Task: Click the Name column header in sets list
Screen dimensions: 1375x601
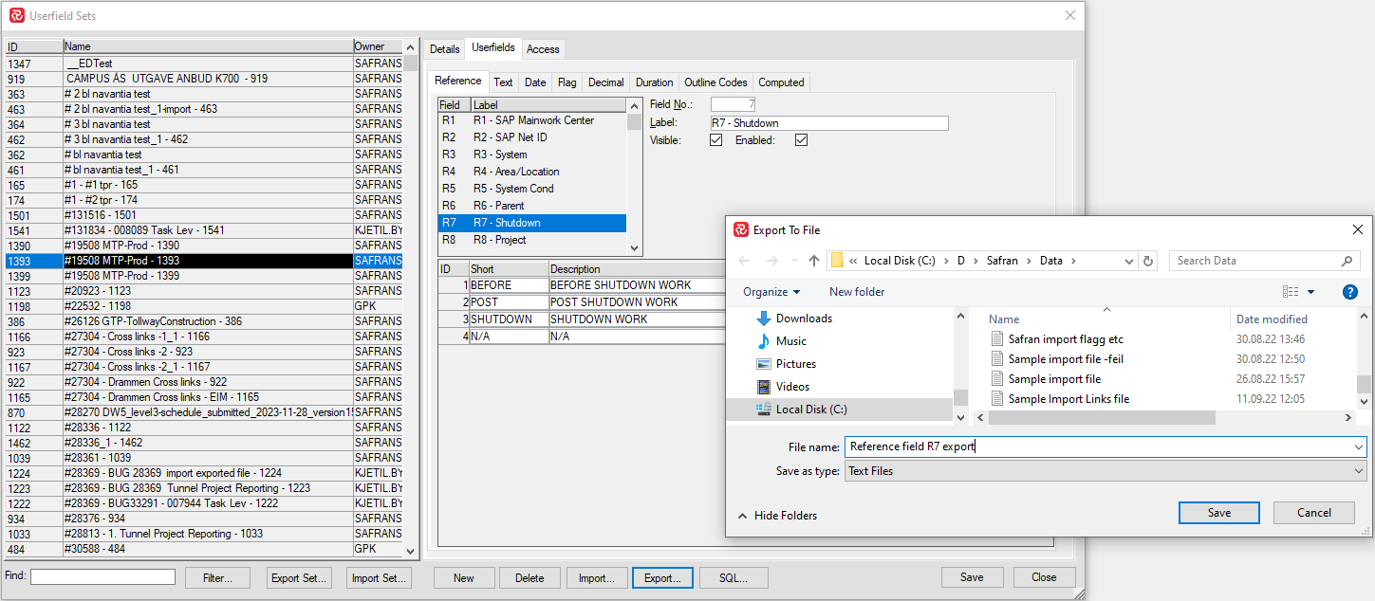Action: [208, 46]
